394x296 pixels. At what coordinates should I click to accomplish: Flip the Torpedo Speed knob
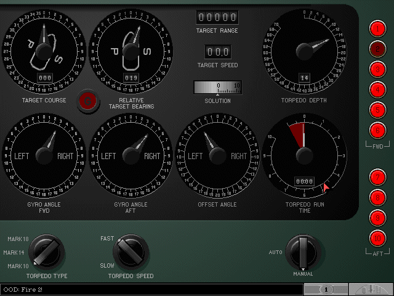[x=131, y=251]
